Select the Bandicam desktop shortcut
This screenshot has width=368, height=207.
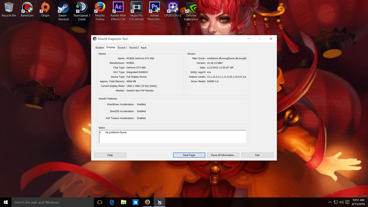[27, 9]
